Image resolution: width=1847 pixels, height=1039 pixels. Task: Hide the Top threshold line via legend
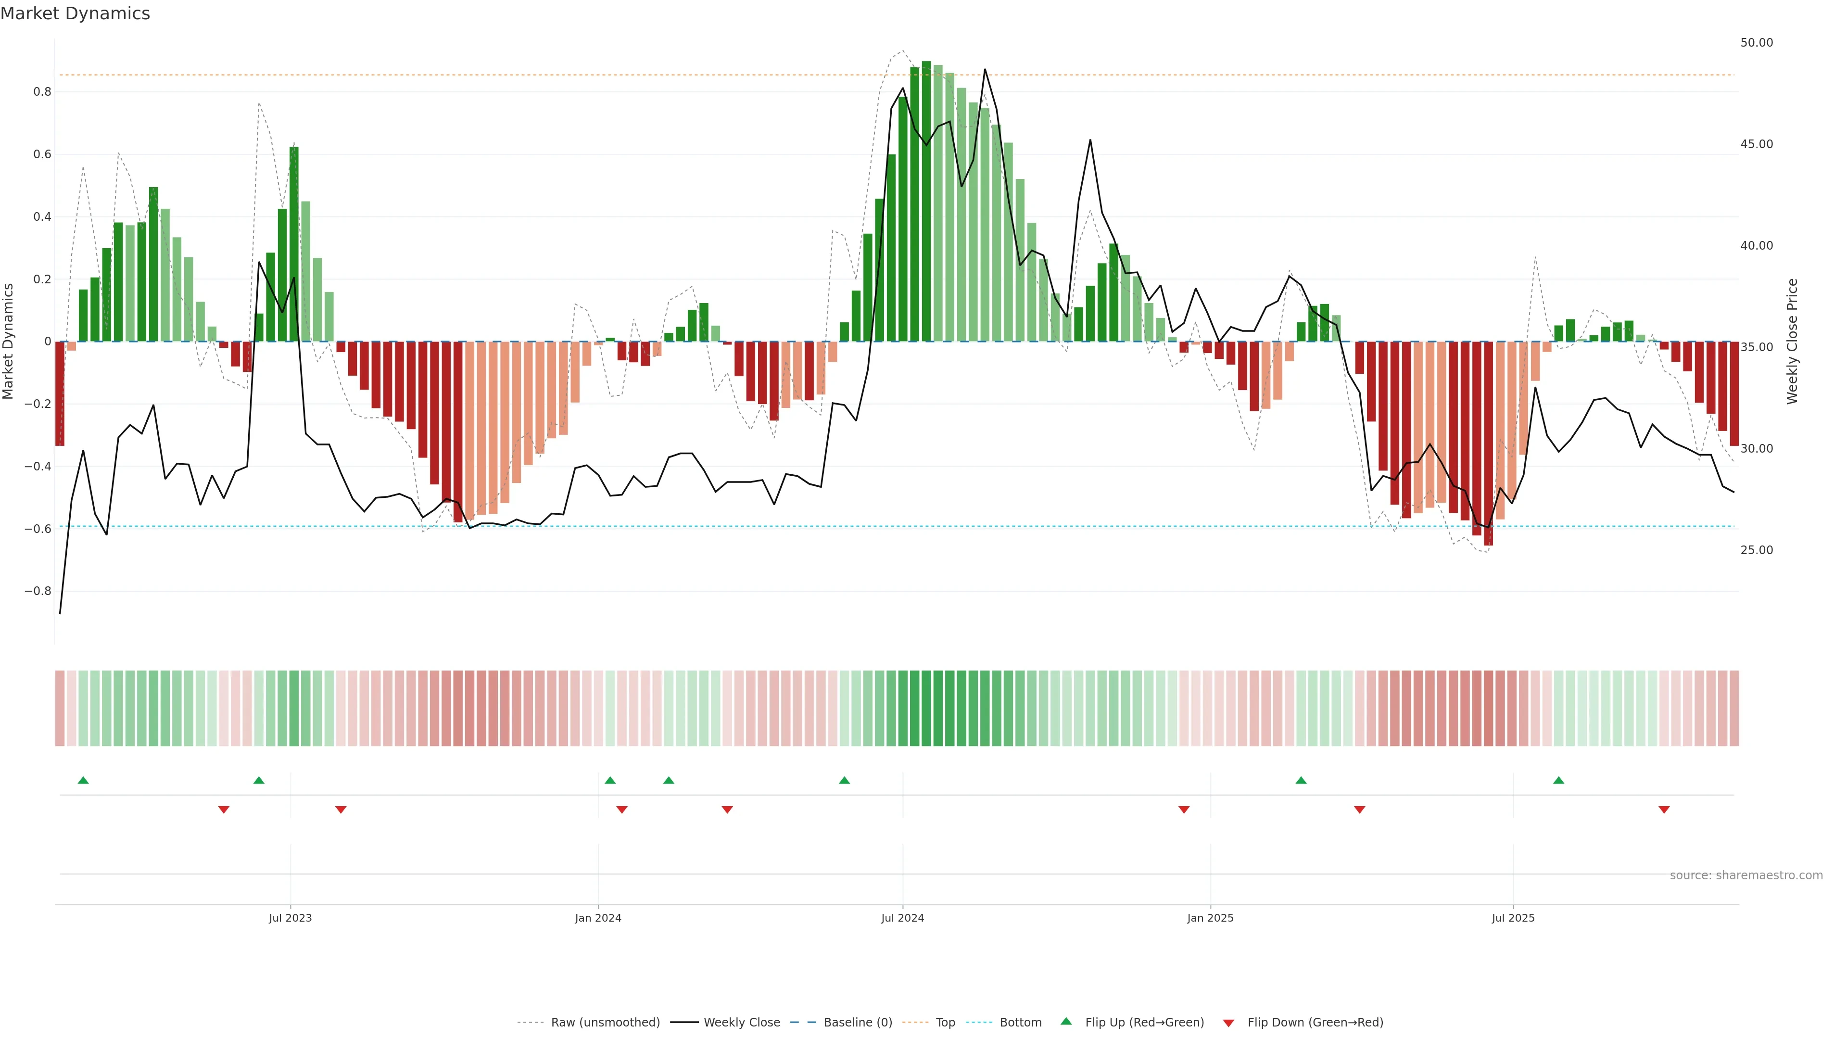[x=945, y=1023]
